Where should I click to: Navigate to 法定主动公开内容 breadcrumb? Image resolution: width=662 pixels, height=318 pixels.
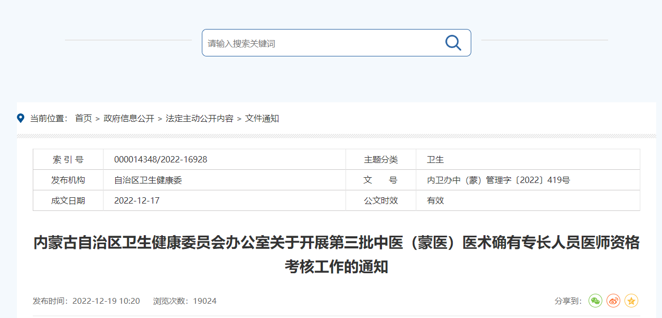tap(199, 119)
